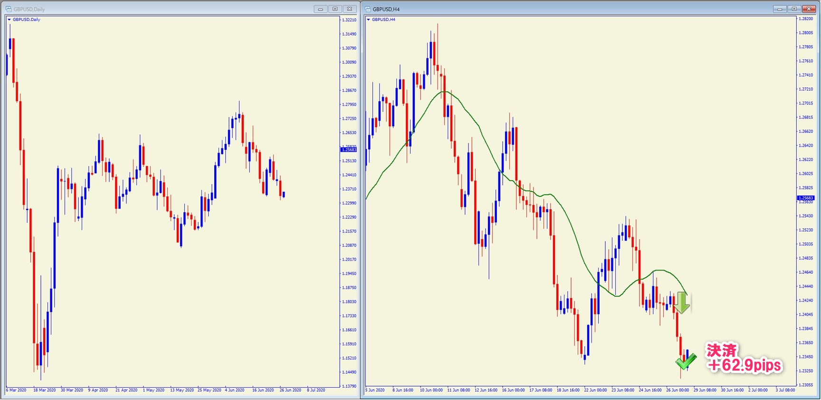Click the 1.24640 price label on H4 axis
The height and width of the screenshot is (400, 821).
(806, 272)
